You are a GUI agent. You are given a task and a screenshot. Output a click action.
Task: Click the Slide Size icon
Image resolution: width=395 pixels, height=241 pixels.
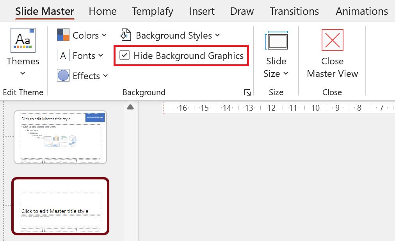click(x=276, y=40)
